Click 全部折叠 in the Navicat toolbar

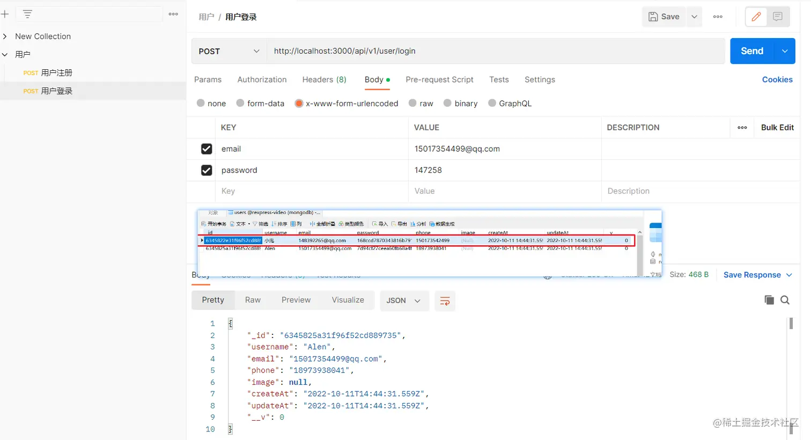pyautogui.click(x=323, y=224)
